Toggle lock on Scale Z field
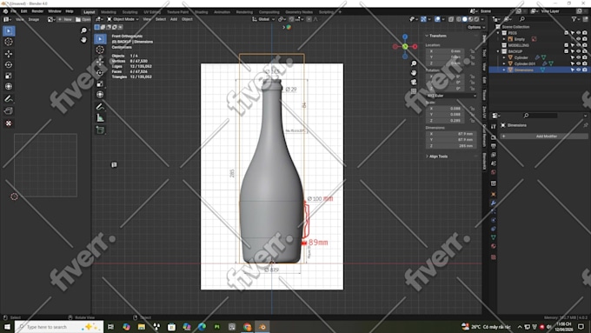This screenshot has width=591, height=333. click(x=472, y=121)
